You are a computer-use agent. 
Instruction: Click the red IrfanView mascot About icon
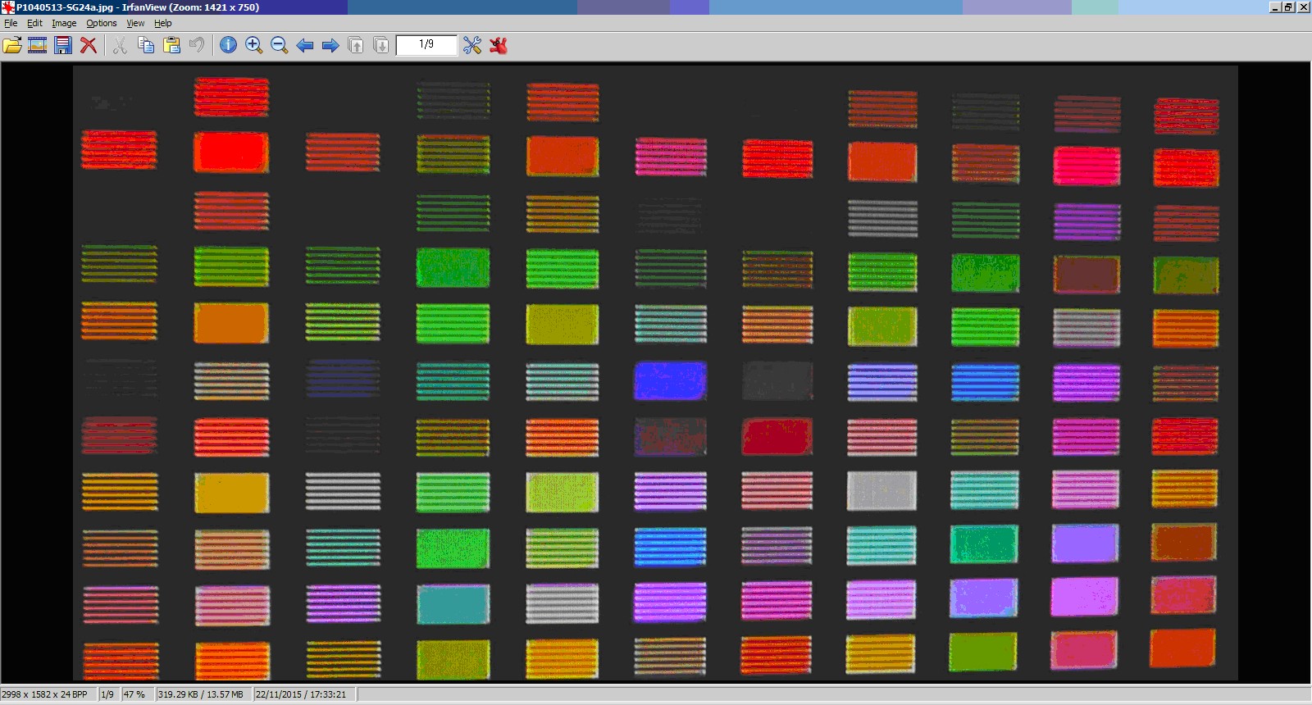tap(499, 45)
